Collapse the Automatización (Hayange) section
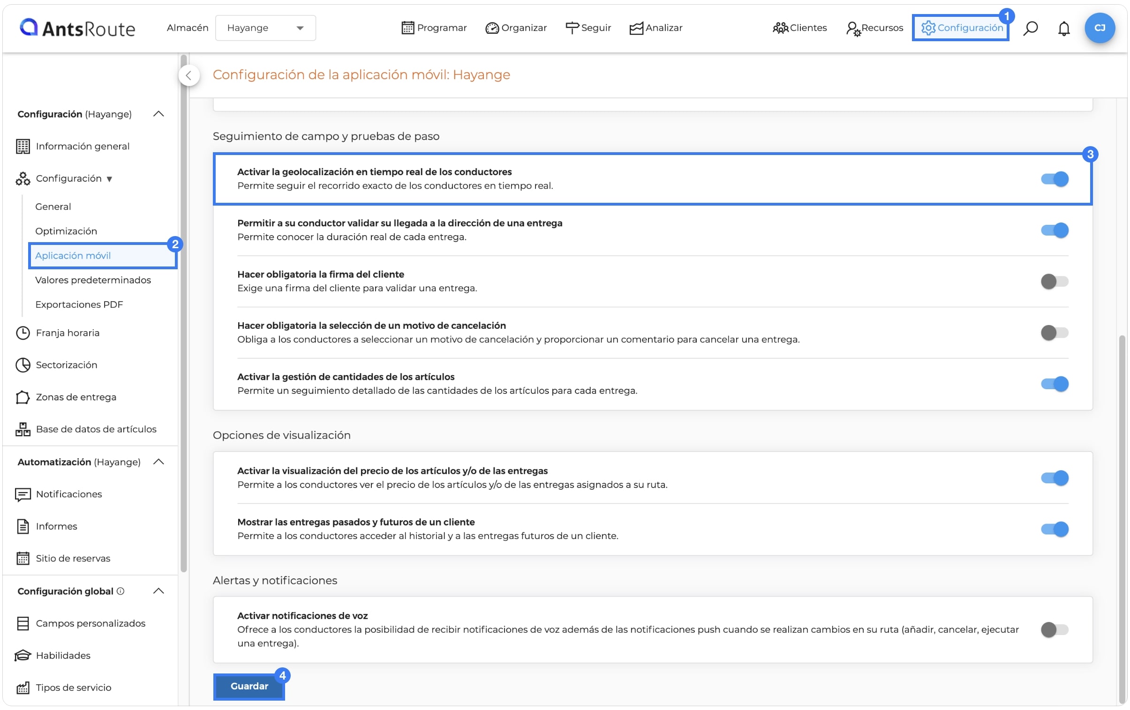 pyautogui.click(x=158, y=462)
